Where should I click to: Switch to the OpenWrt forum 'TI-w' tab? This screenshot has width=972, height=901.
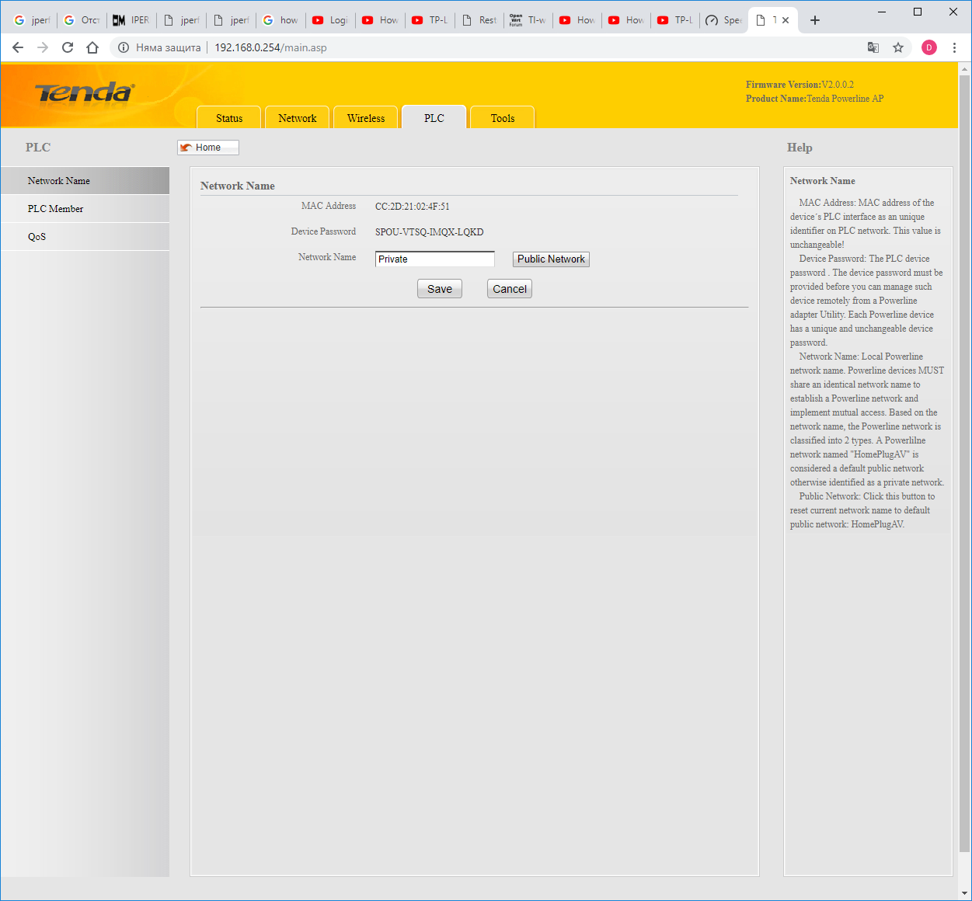pyautogui.click(x=528, y=20)
